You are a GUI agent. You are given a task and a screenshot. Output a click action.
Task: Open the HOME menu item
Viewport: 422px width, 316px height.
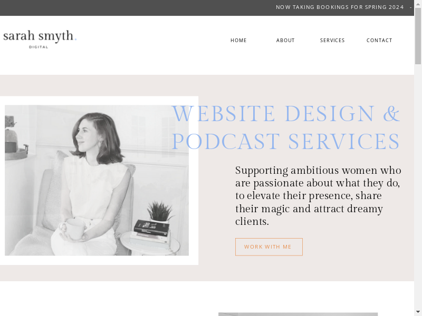click(x=238, y=41)
